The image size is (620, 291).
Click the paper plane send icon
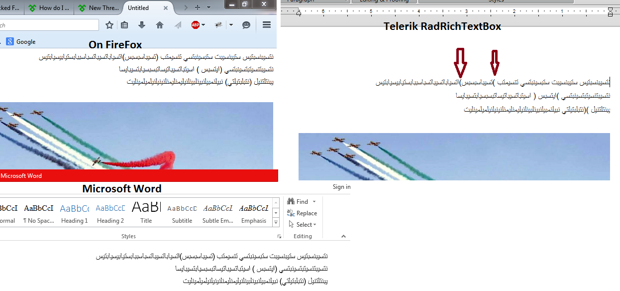pyautogui.click(x=178, y=25)
